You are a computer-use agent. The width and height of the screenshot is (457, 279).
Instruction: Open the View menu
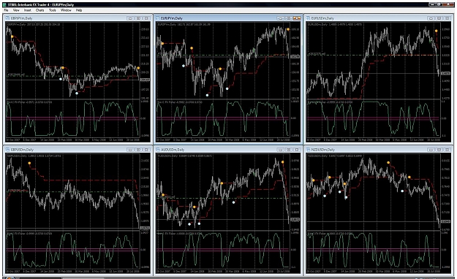[x=16, y=10]
